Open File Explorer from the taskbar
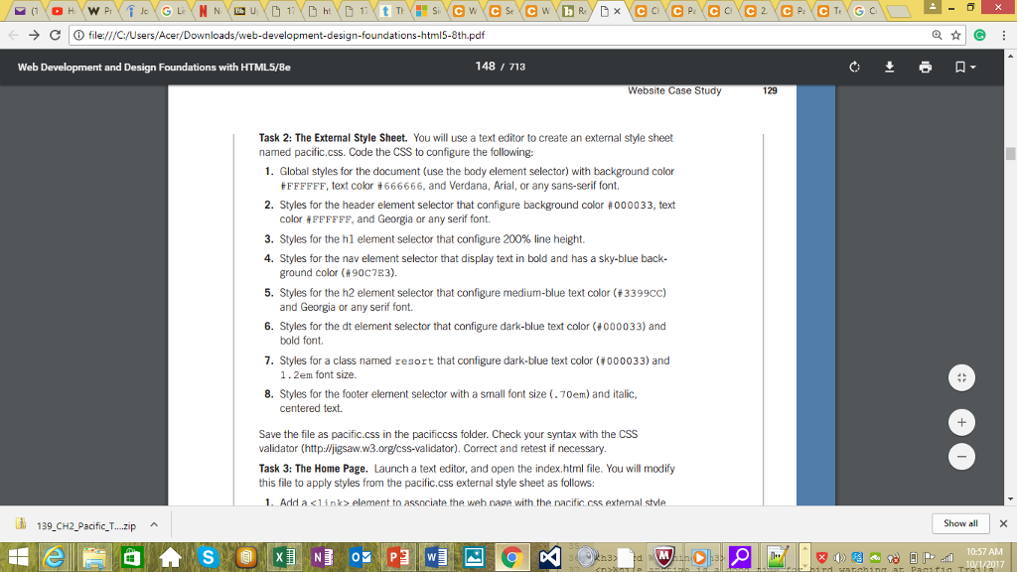 [94, 557]
